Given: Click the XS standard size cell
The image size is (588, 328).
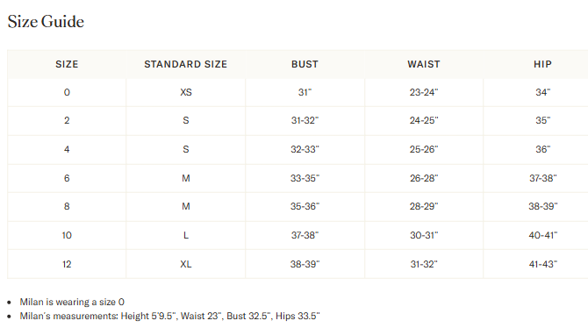Looking at the screenshot, I should [x=186, y=92].
